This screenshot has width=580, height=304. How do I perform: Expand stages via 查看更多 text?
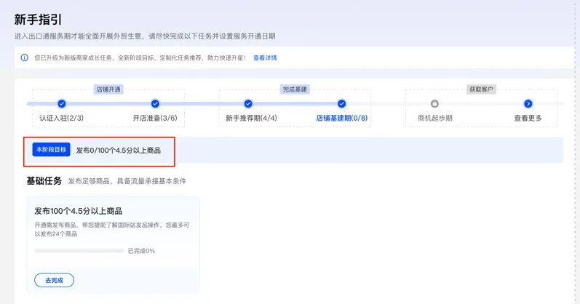528,118
